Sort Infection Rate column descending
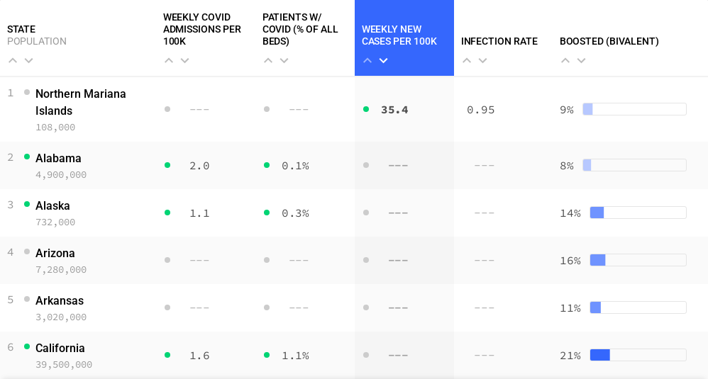 pos(482,61)
